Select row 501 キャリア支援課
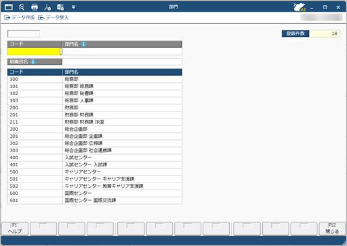The width and height of the screenshot is (347, 246). tap(95, 179)
